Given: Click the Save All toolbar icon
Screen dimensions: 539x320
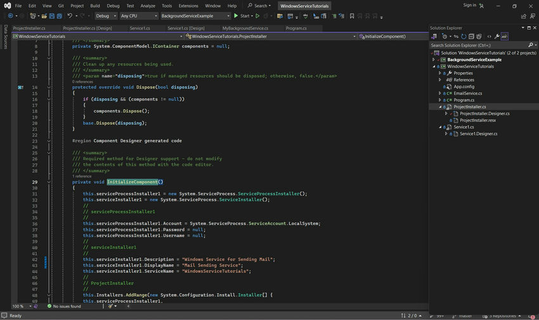Looking at the screenshot, I should tap(58, 16).
